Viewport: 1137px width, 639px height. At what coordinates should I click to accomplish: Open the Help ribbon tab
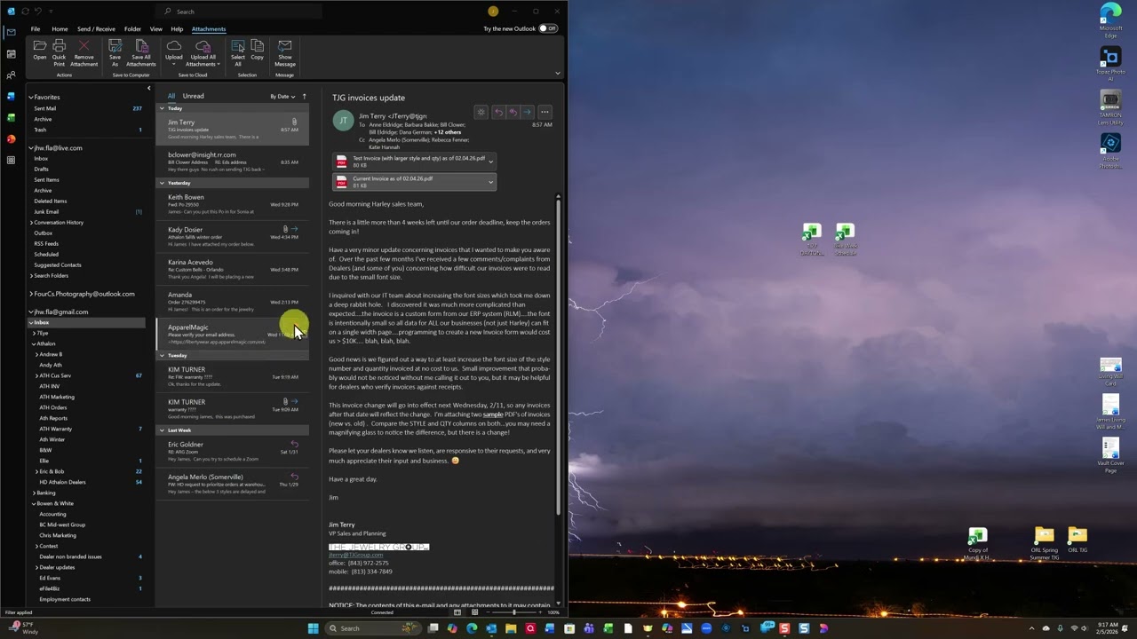coord(177,28)
